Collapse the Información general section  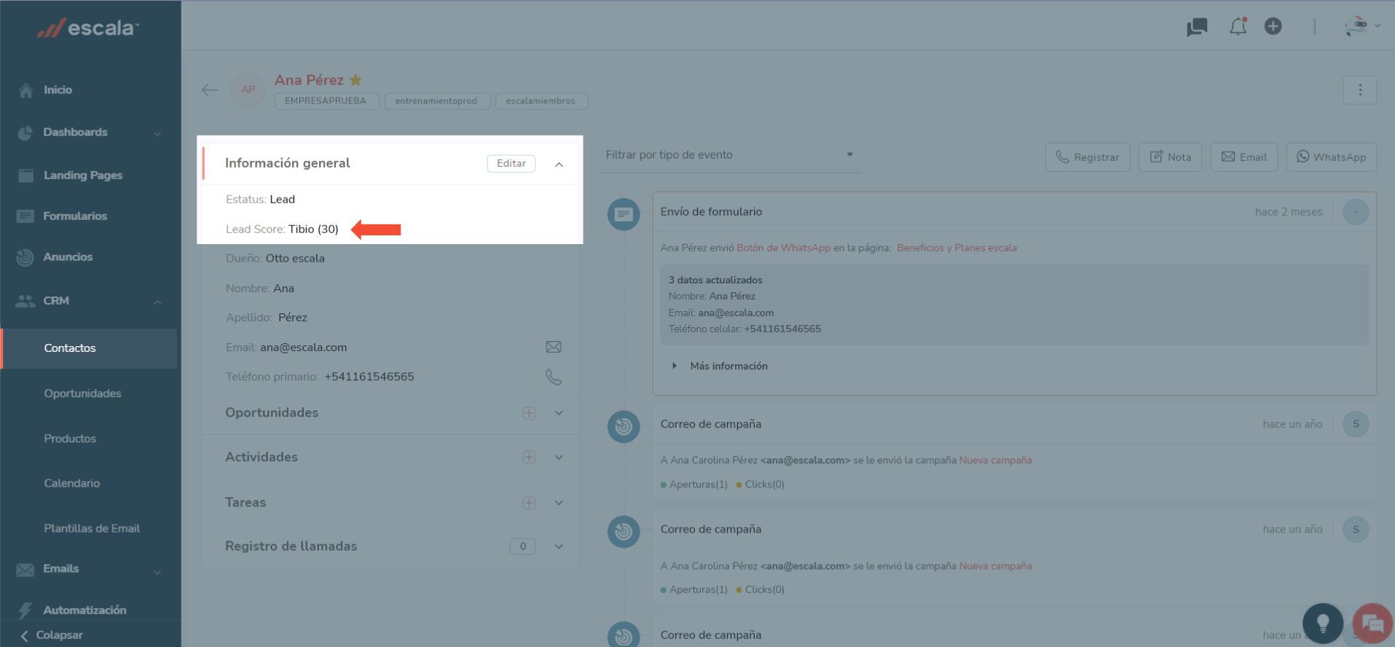pos(559,164)
